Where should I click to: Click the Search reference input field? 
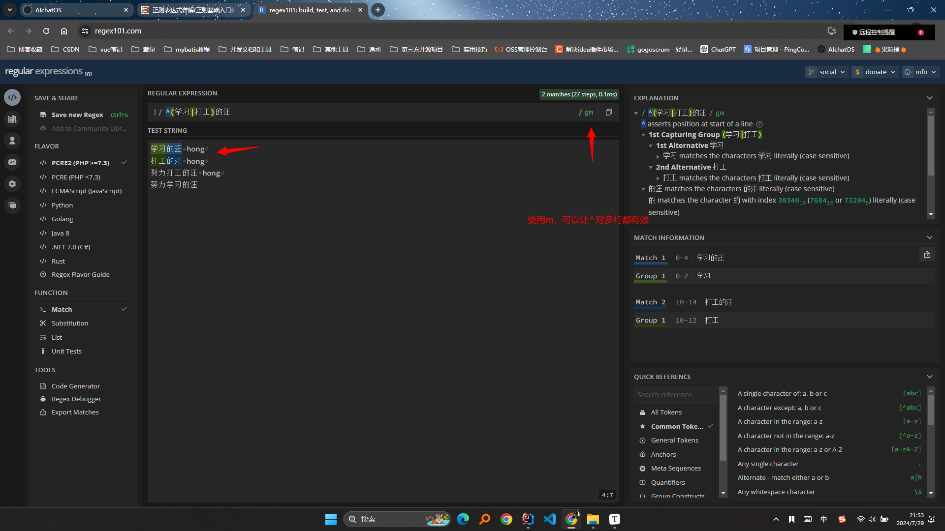click(675, 394)
